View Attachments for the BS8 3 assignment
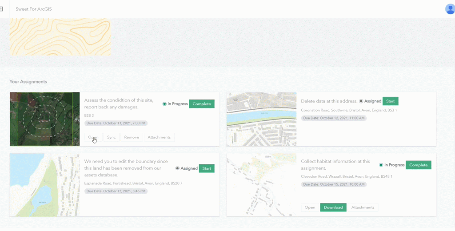 (x=159, y=137)
